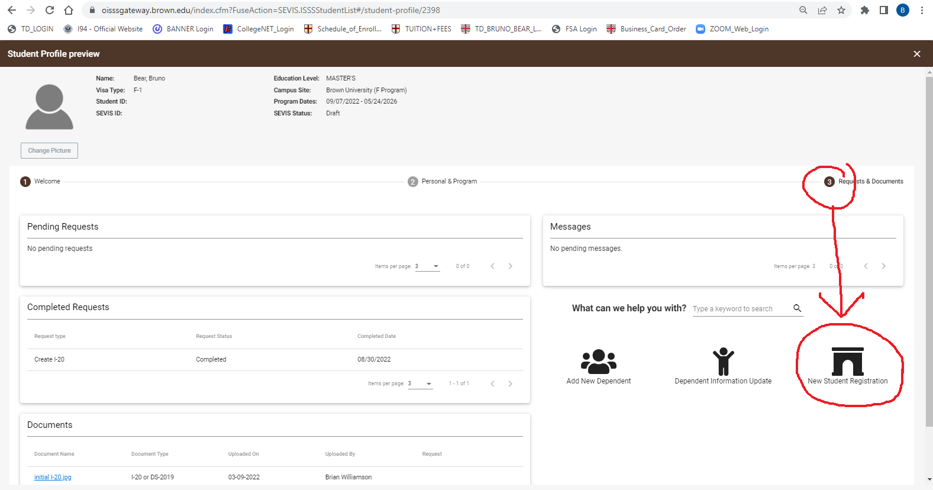Click the Brian Williamson uploaded by cell
The width and height of the screenshot is (933, 490).
[348, 477]
